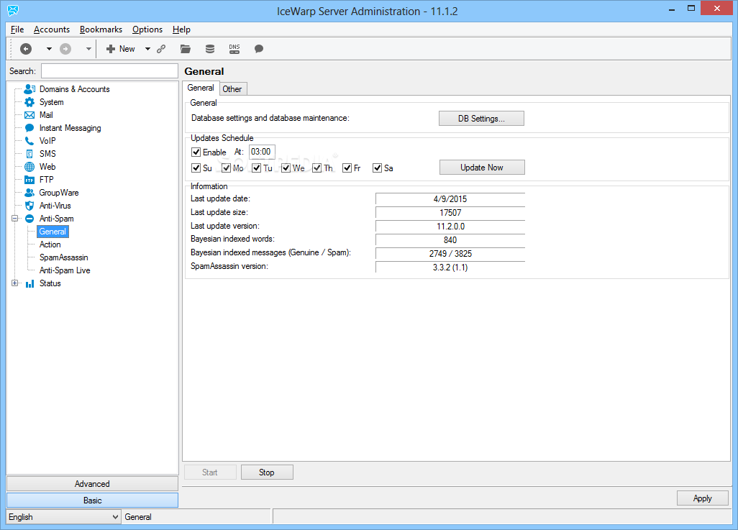Image resolution: width=738 pixels, height=530 pixels.
Task: Select the SpamAssassin tree item
Action: 63,257
